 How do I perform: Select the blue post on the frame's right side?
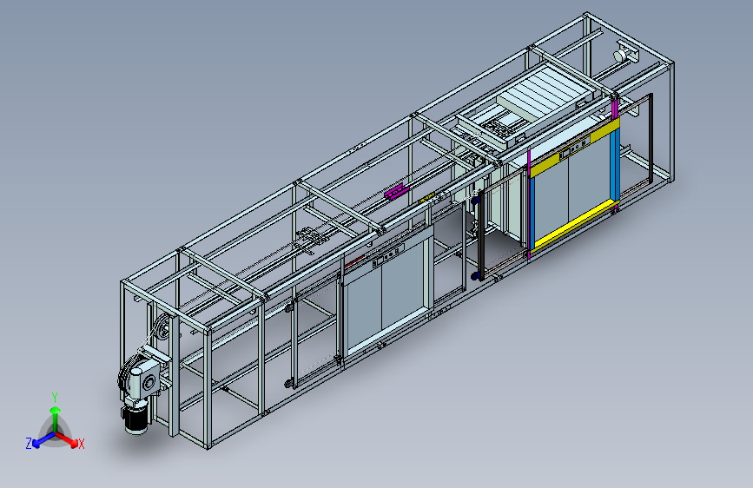[614, 165]
